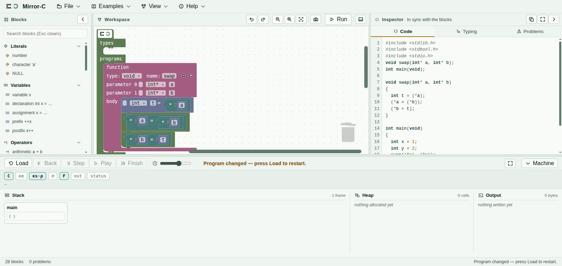562x266 pixels.
Task: Collapse the Variables category
Action: pos(79,85)
